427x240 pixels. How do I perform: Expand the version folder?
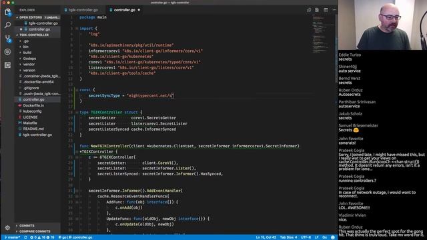pyautogui.click(x=38, y=70)
